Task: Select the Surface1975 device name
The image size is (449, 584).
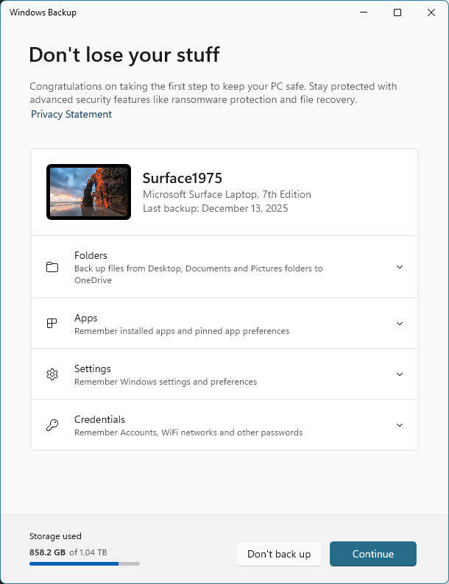Action: (x=182, y=178)
